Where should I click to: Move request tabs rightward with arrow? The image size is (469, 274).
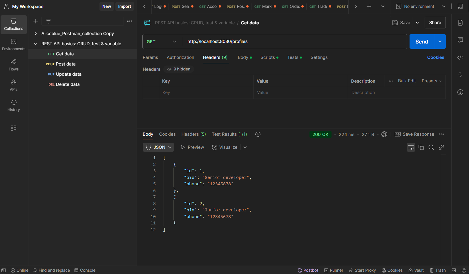pos(356,6)
